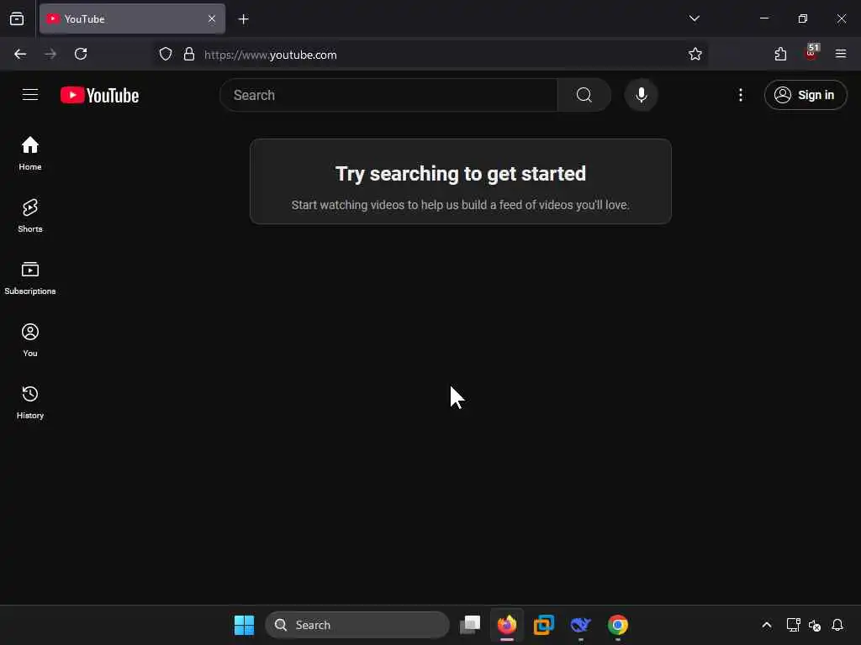View site security via padlock icon
The height and width of the screenshot is (645, 861).
click(189, 54)
